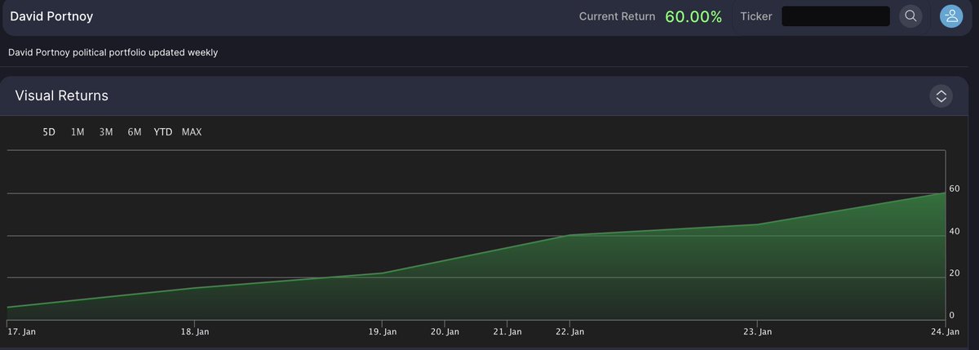This screenshot has height=350, width=979.
Task: Select the 3M time range
Action: click(105, 132)
